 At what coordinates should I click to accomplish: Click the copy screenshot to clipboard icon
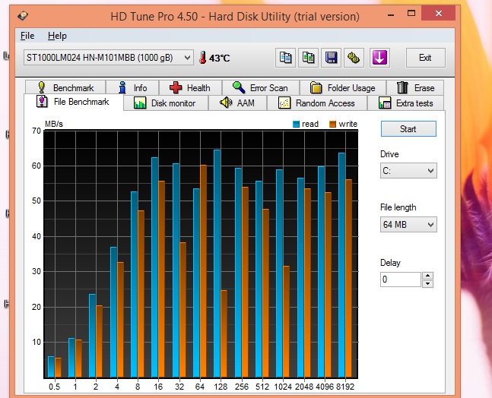308,58
